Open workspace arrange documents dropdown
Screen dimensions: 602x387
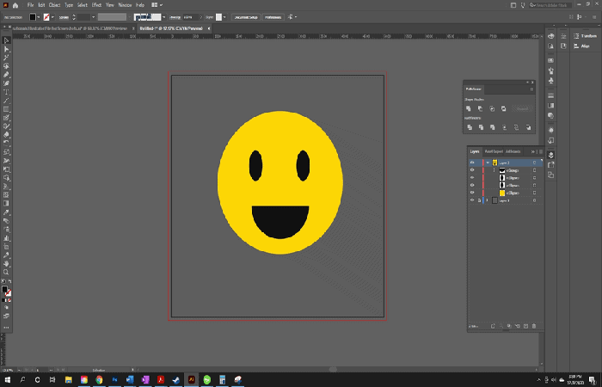[157, 5]
